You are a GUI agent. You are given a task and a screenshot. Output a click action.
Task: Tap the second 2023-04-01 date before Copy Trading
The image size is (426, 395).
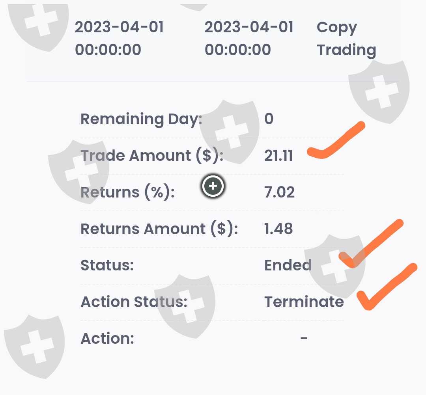pos(249,39)
